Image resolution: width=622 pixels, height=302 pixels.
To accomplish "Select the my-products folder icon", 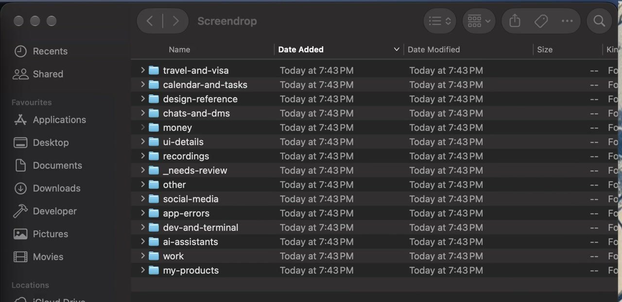I will click(x=154, y=270).
